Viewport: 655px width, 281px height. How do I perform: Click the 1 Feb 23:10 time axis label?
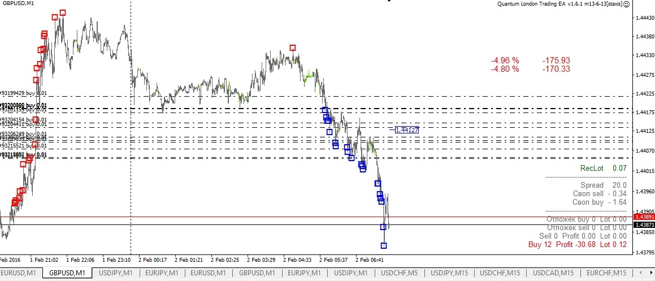pyautogui.click(x=116, y=260)
